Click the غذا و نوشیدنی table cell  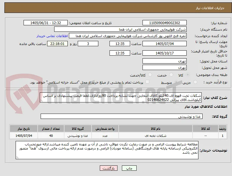[78, 136]
